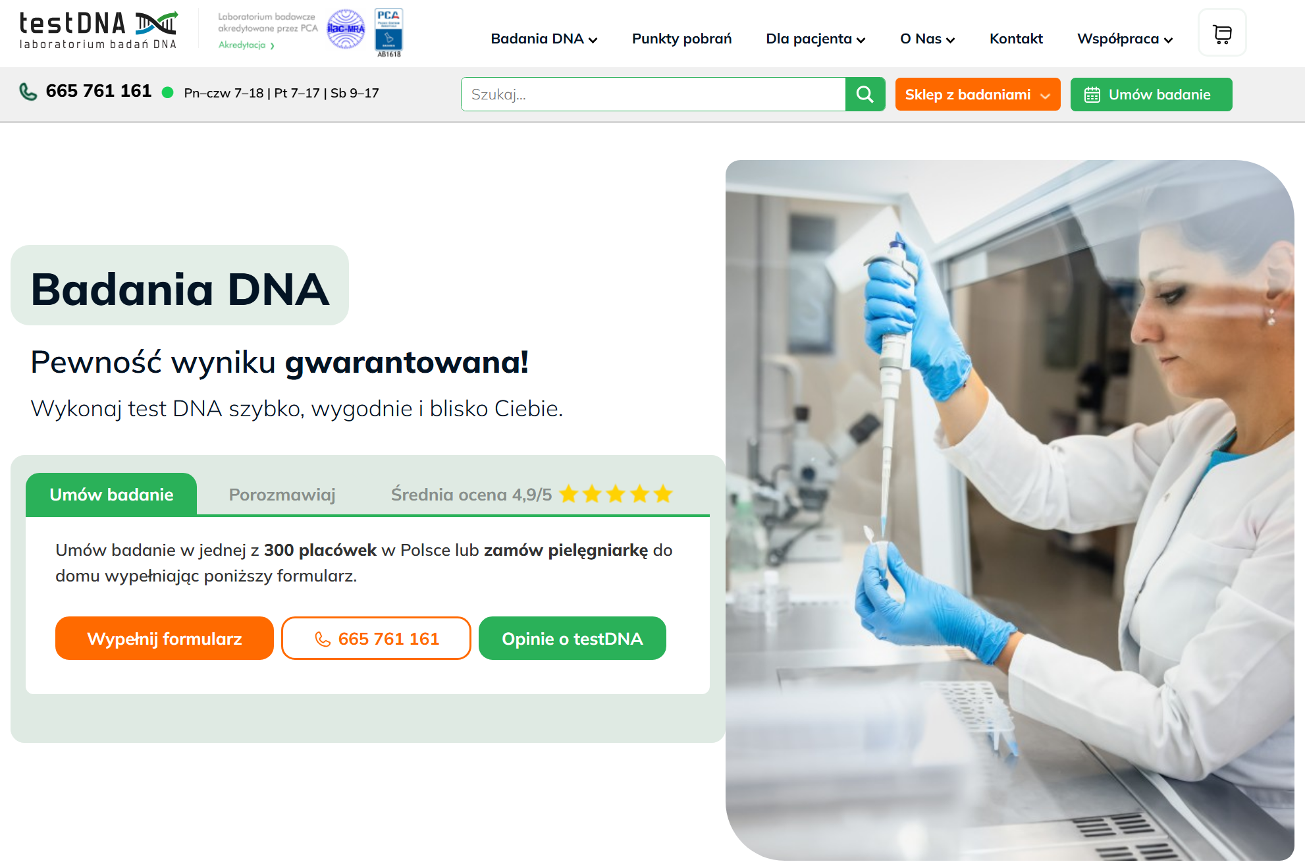Select the Umów badanie tab
1305x868 pixels.
[x=111, y=495]
